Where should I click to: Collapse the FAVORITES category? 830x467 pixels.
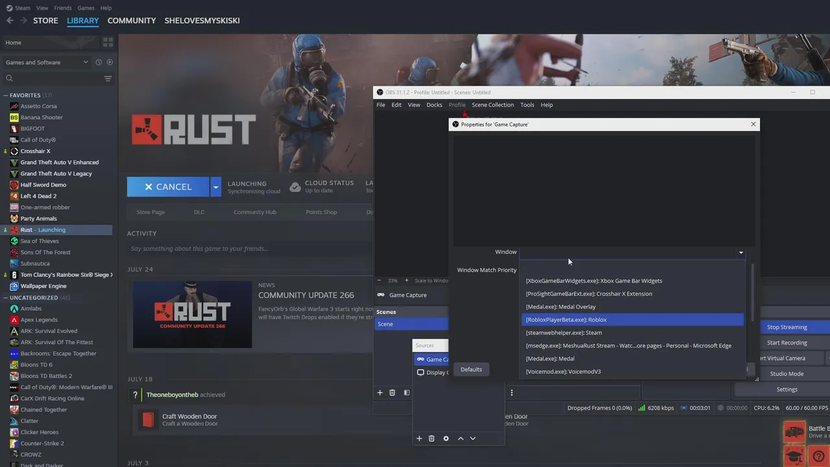click(6, 95)
